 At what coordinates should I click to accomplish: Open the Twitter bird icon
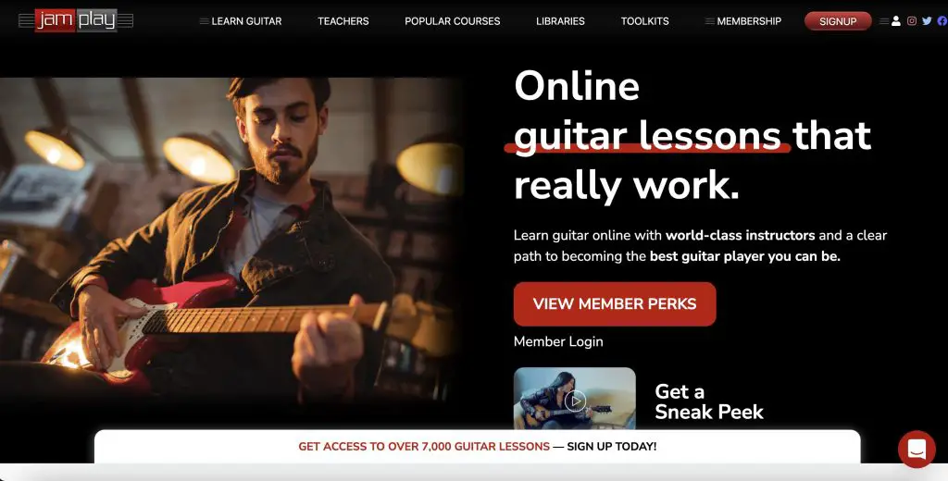click(927, 21)
